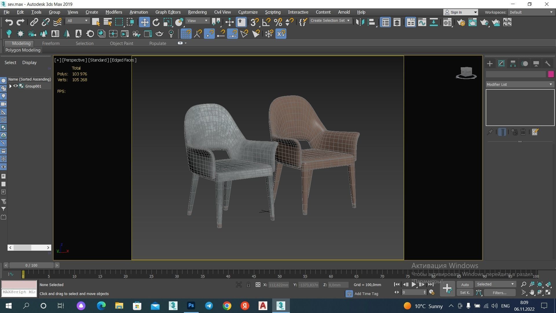Screen dimensions: 556x313
Task: Click the Mirror tool icon
Action: pyautogui.click(x=360, y=22)
